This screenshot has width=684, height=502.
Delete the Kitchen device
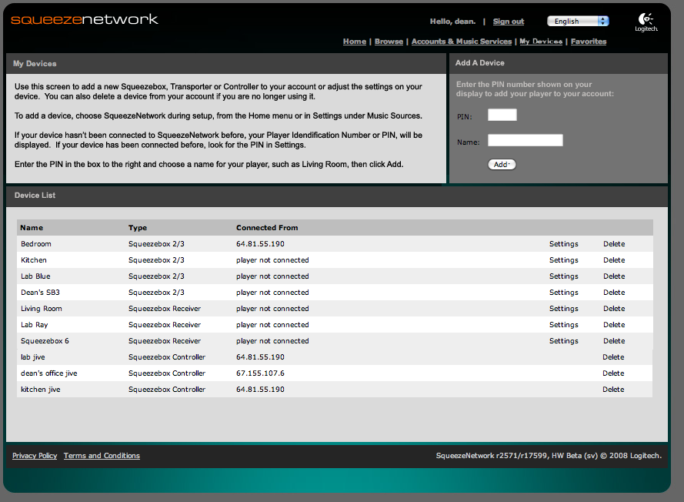(x=614, y=260)
